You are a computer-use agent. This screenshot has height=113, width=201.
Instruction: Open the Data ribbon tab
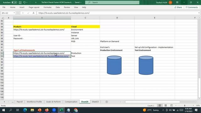tap(58, 7)
